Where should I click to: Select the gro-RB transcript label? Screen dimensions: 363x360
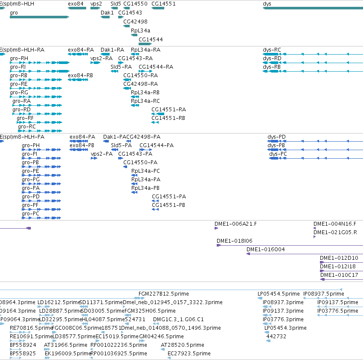18,75
